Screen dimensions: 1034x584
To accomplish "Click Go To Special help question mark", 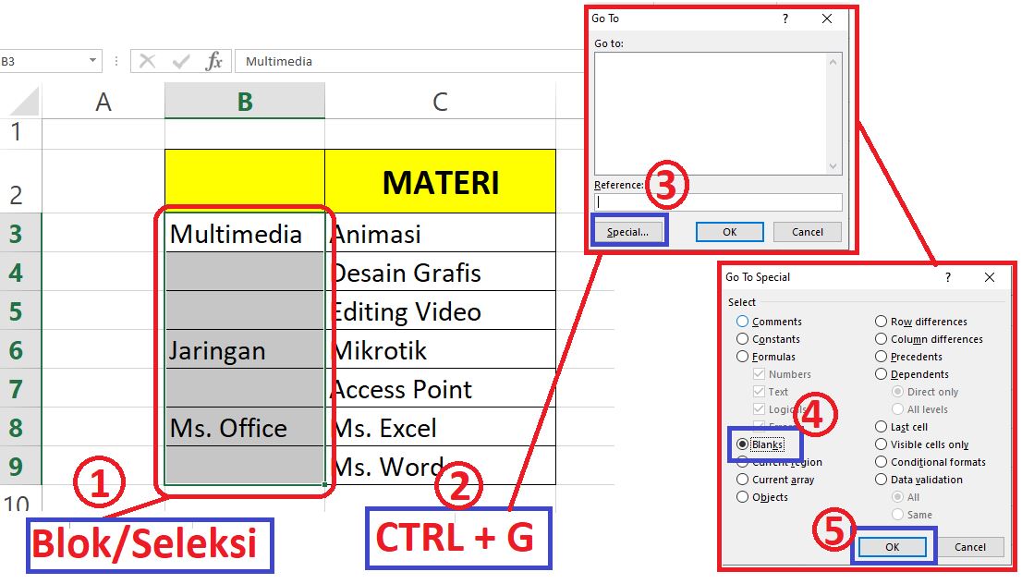I will (x=948, y=277).
